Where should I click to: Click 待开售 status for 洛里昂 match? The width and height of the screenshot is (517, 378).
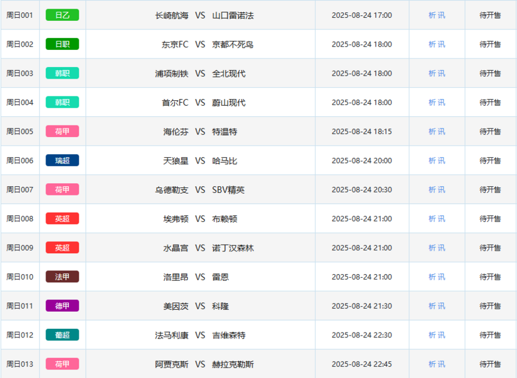coord(490,277)
